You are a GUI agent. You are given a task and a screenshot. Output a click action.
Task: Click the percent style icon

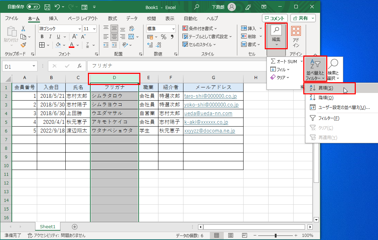[x=163, y=37]
